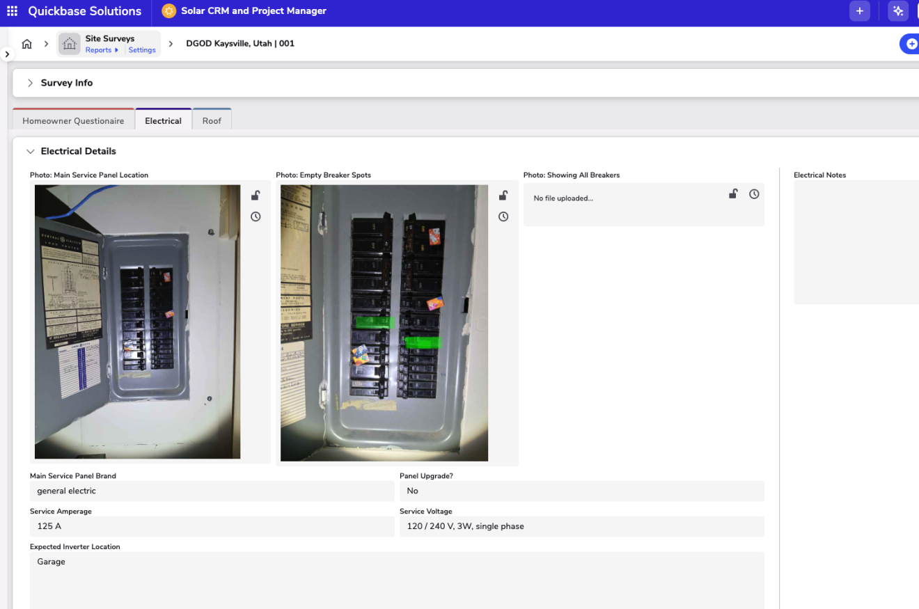Toggle lock on Empty Breaker Spots photo
Image resolution: width=919 pixels, height=609 pixels.
point(503,196)
